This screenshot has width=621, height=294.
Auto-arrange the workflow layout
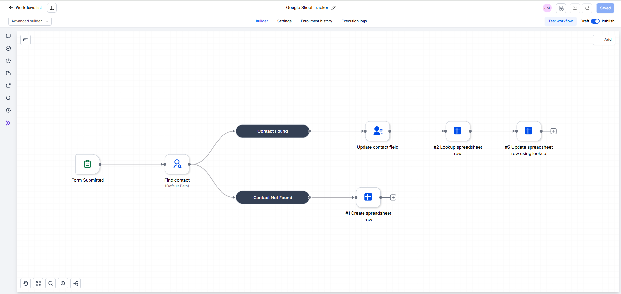[76, 283]
